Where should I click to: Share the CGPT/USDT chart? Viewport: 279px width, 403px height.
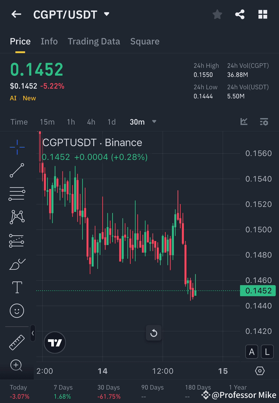click(x=240, y=14)
